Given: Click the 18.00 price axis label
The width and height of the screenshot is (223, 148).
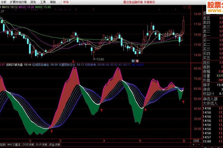Looking at the screenshot, I should point(197,14).
